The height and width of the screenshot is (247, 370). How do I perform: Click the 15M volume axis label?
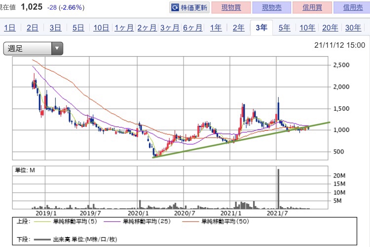(339, 184)
